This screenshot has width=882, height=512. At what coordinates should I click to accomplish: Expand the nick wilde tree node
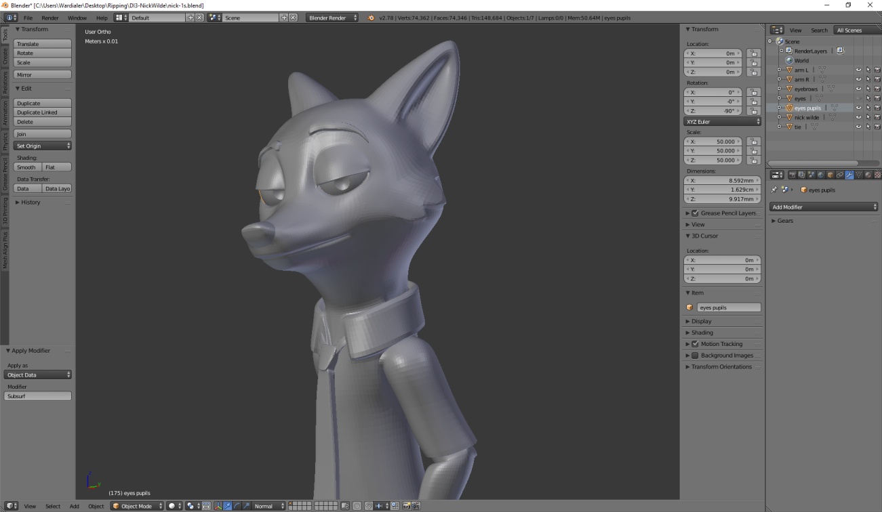pos(780,117)
